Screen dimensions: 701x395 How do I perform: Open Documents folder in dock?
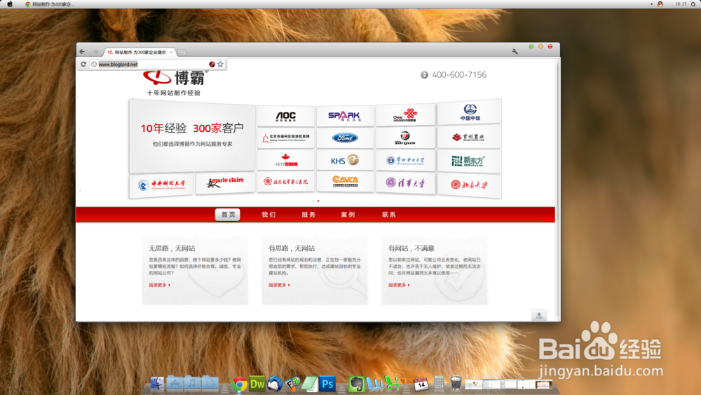pos(210,383)
